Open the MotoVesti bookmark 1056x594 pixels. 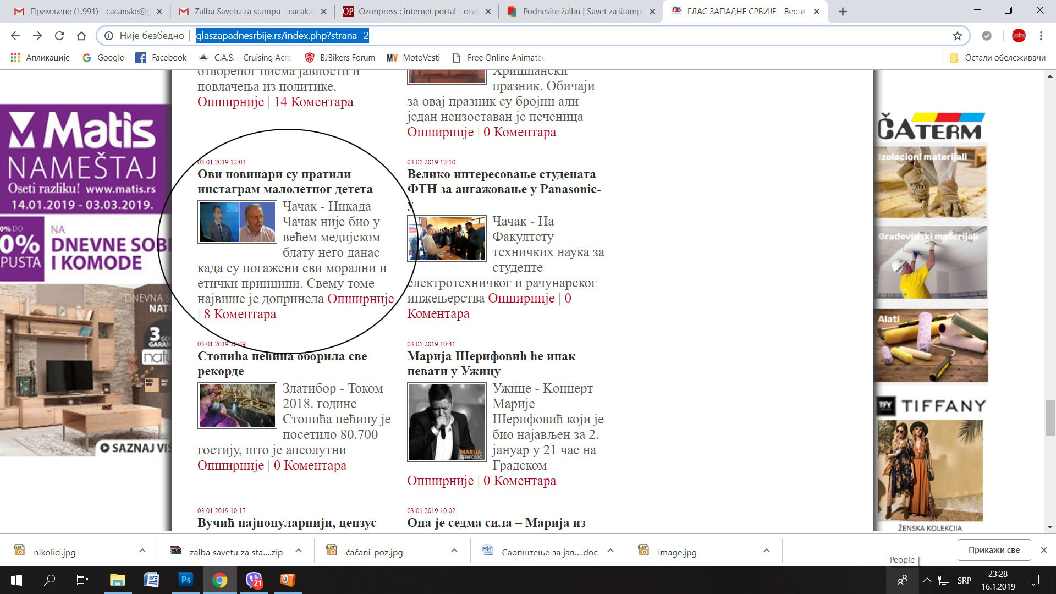[414, 57]
